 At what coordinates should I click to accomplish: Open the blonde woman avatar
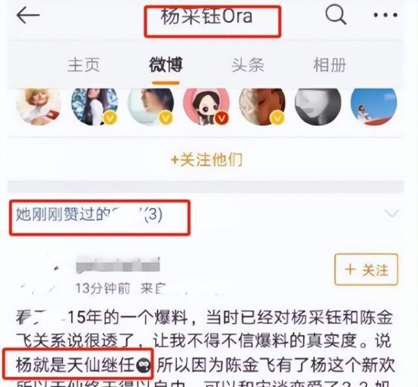coord(39,106)
